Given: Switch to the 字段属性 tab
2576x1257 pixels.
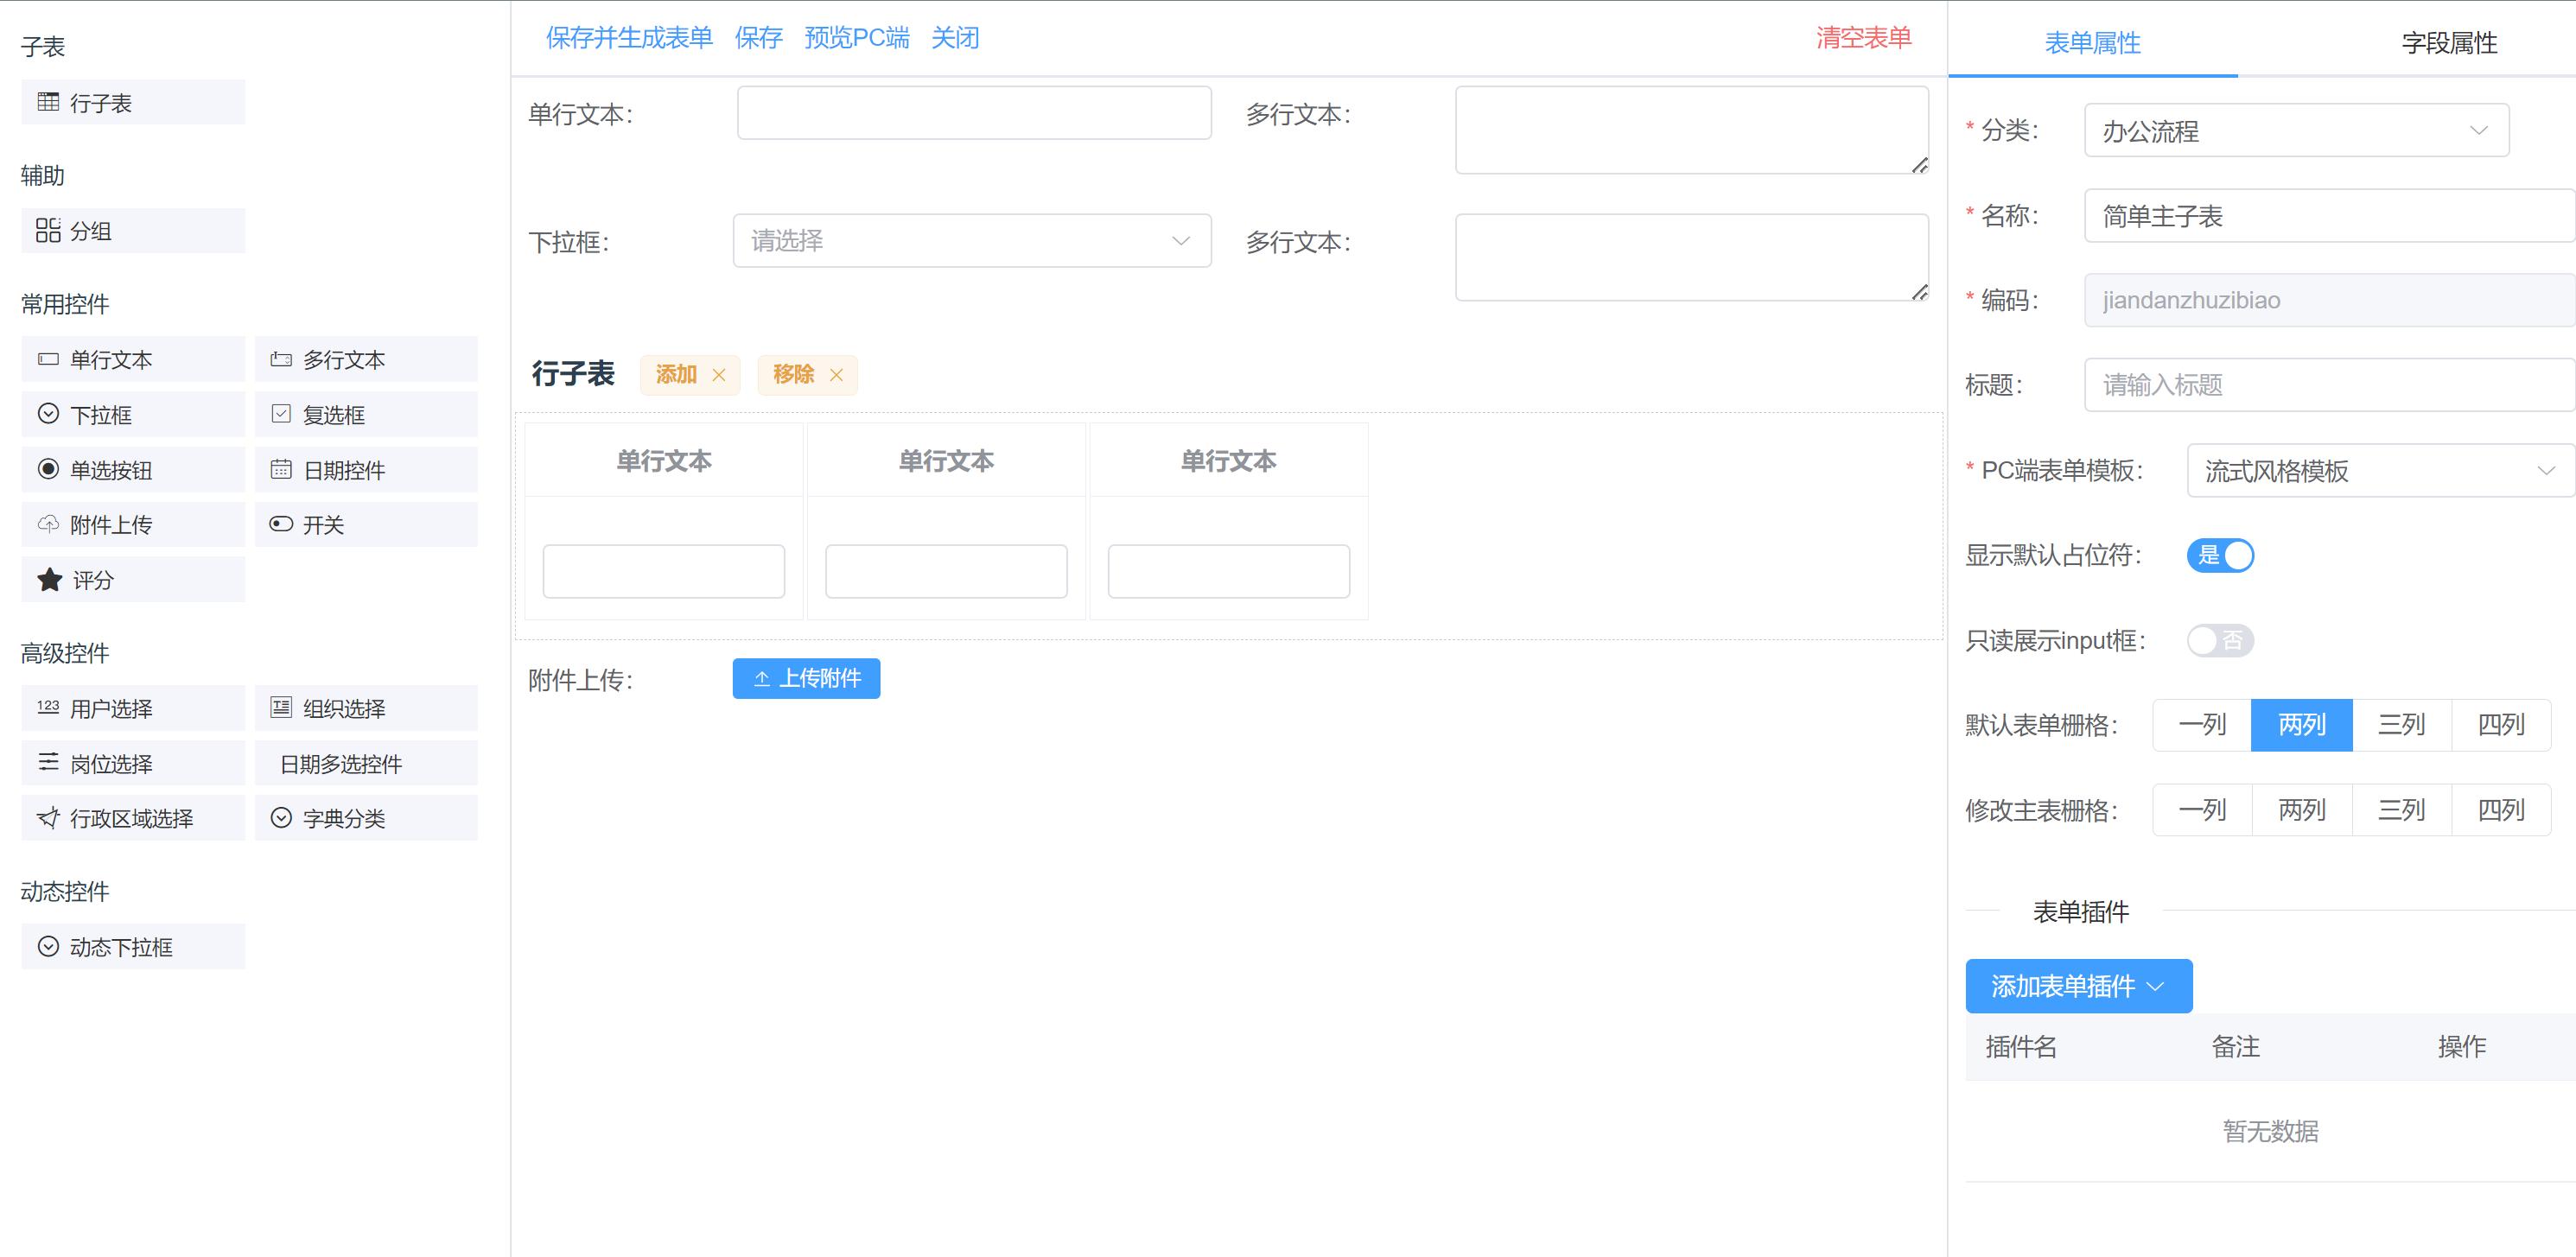Looking at the screenshot, I should pos(2449,43).
